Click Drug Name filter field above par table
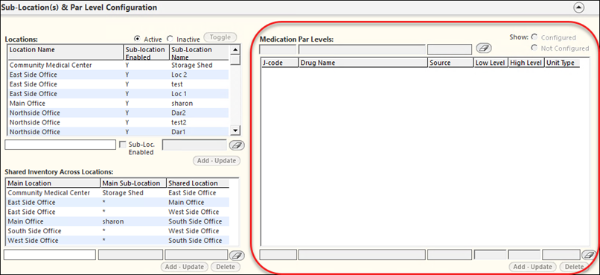Viewport: 600px width, 275px height. click(x=362, y=49)
